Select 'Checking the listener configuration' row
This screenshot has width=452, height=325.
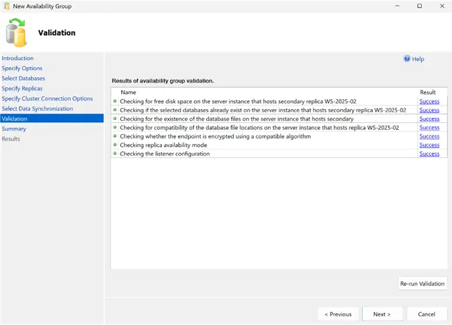tap(165, 154)
